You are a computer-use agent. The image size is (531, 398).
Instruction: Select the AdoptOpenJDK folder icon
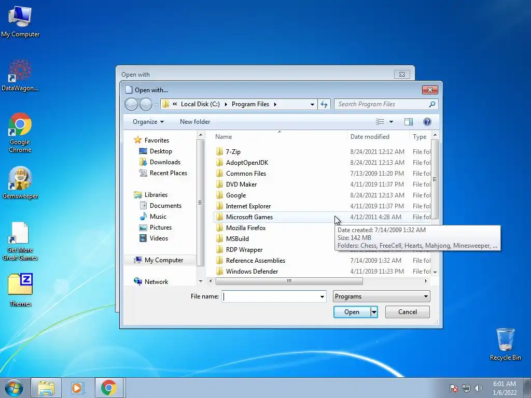219,162
